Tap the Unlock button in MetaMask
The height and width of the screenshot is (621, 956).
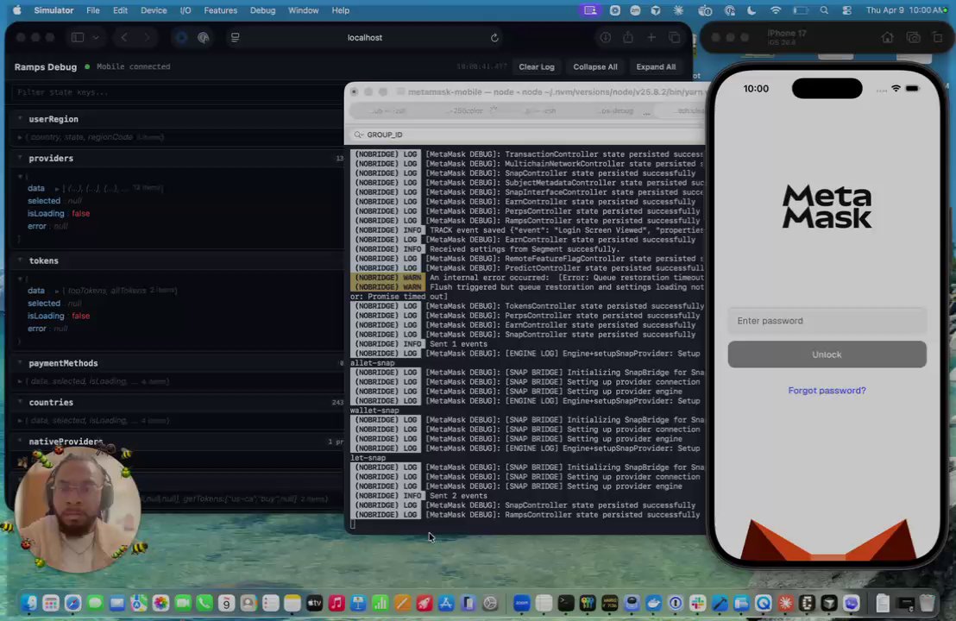[x=827, y=354]
